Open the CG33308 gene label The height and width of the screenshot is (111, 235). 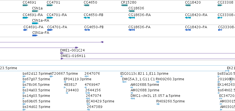pyautogui.click(x=225, y=2)
